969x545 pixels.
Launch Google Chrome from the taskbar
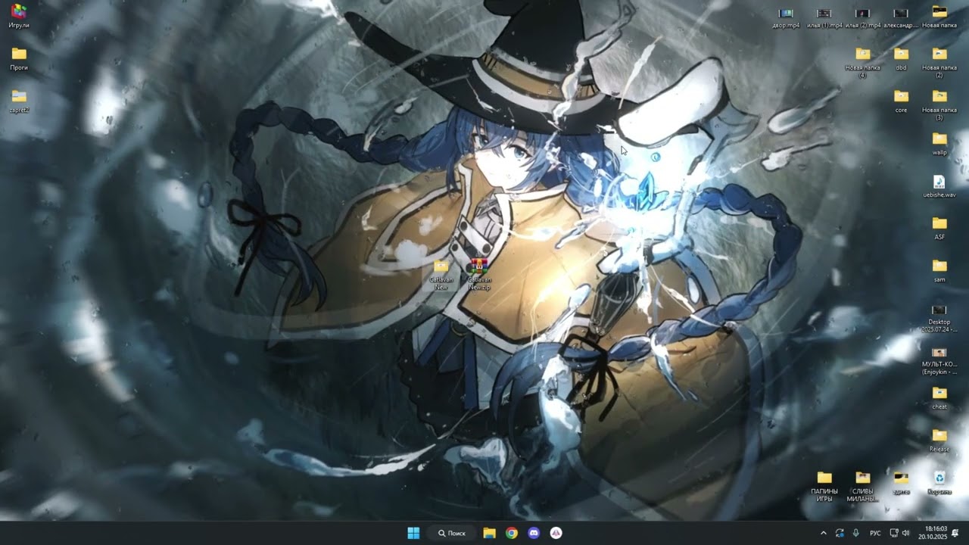tap(512, 533)
